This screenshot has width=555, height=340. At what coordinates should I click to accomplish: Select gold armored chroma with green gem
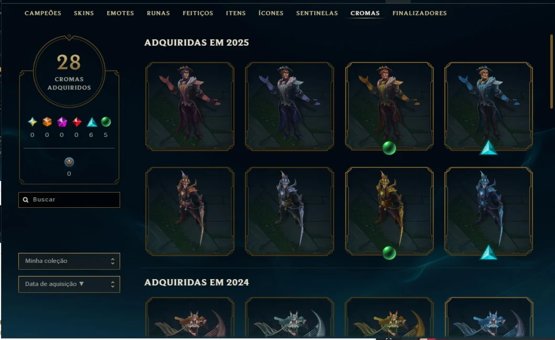click(x=389, y=211)
